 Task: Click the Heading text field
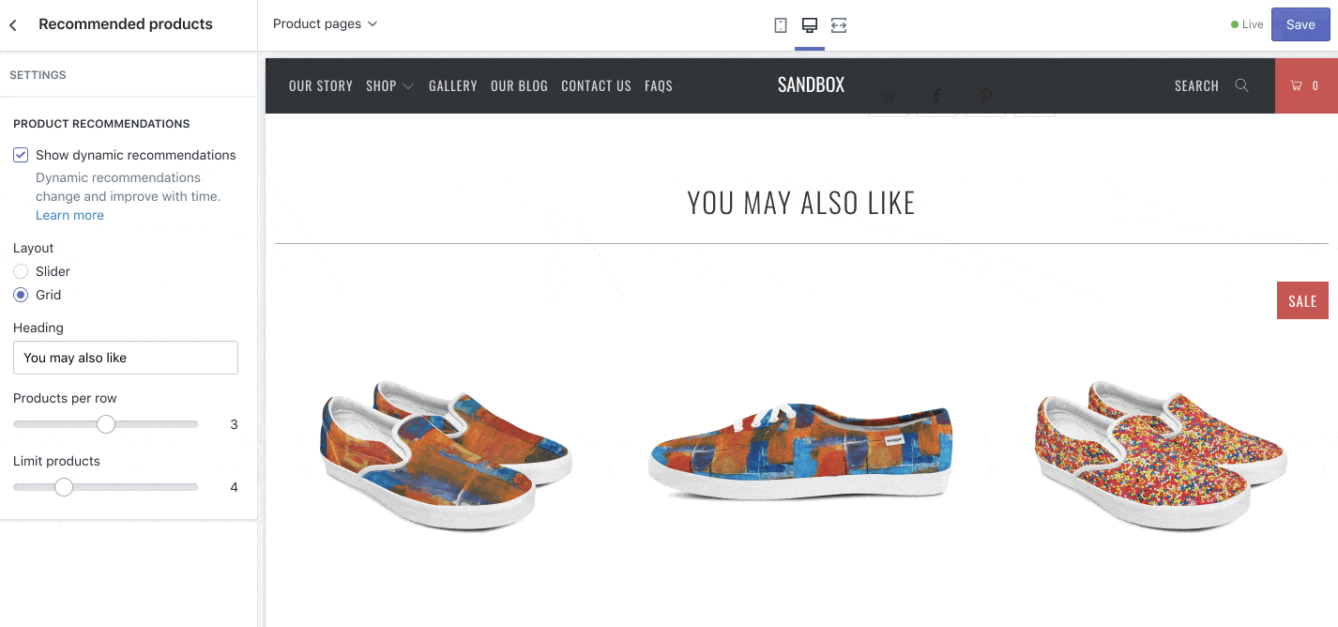pos(126,358)
